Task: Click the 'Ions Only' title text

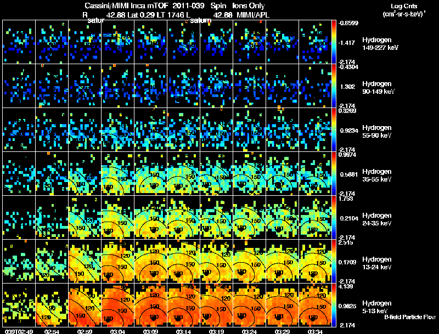Action: [249, 5]
